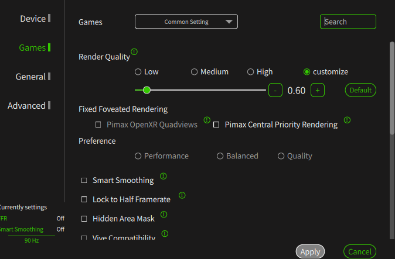
Task: Click the Default render quality button
Action: (x=360, y=90)
